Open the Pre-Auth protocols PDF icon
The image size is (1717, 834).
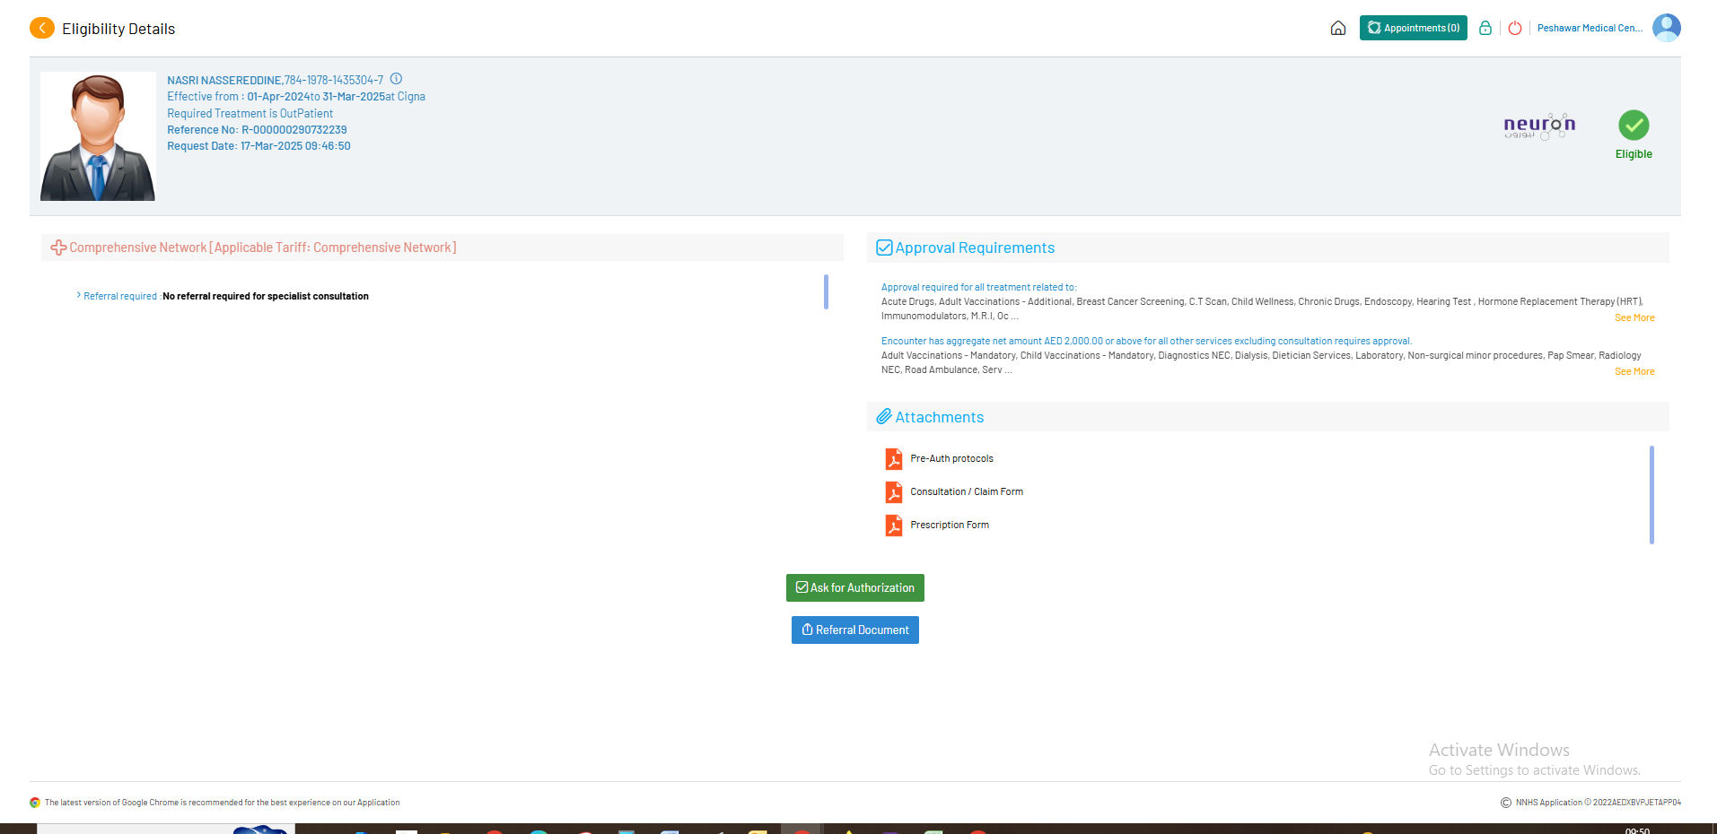(894, 458)
